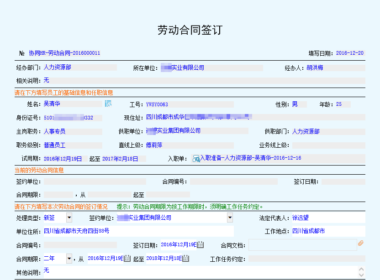This screenshot has width=380, height=280.
Task: Click the 供职单位 value 实业集团有限公司
Action: point(179,131)
